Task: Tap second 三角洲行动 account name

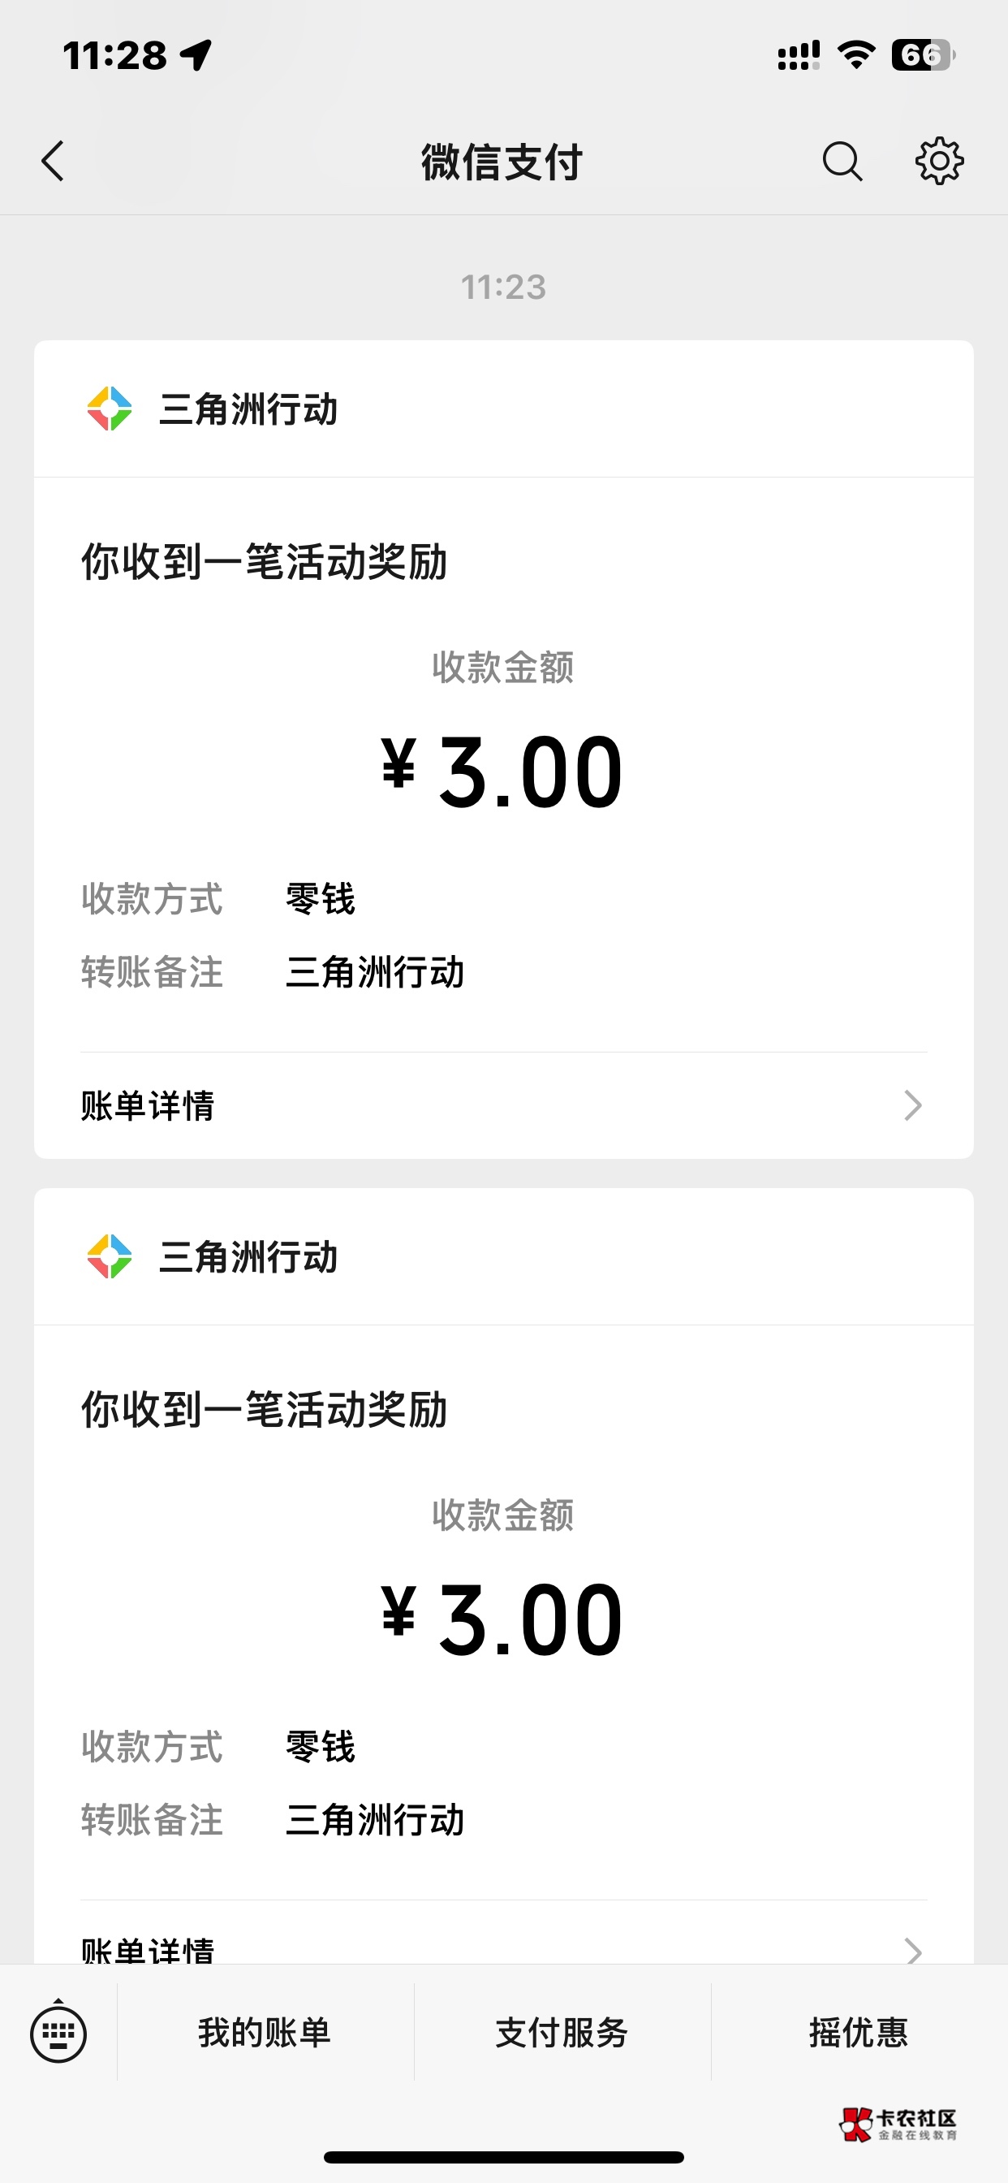Action: click(248, 1256)
